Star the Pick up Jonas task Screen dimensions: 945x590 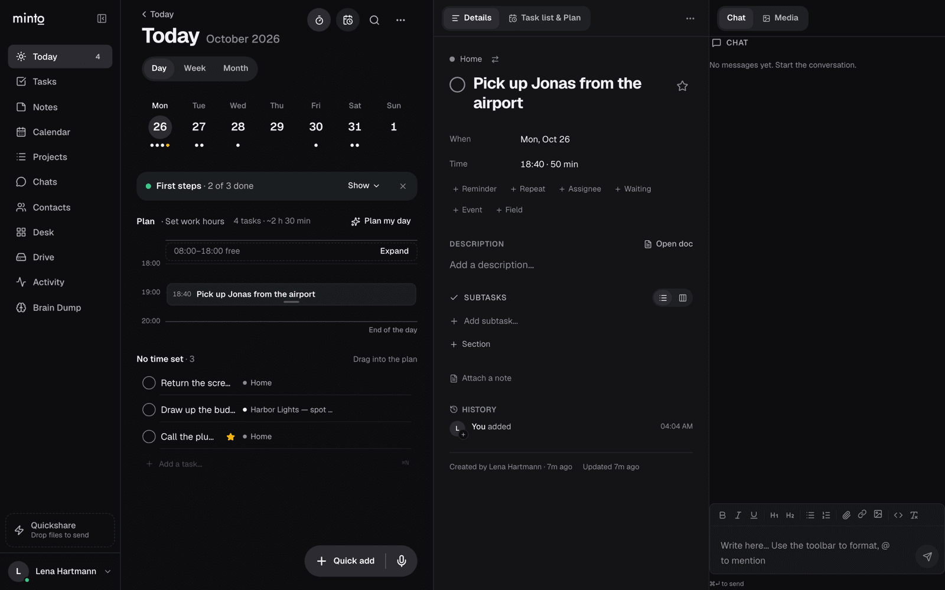(x=682, y=86)
